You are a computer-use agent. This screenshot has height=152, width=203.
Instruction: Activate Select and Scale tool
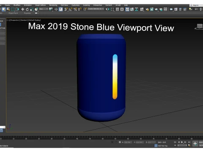tap(32, 9)
